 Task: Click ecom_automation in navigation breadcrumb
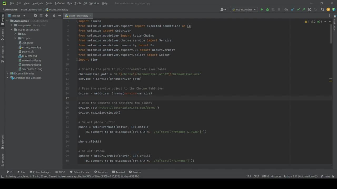(32, 9)
